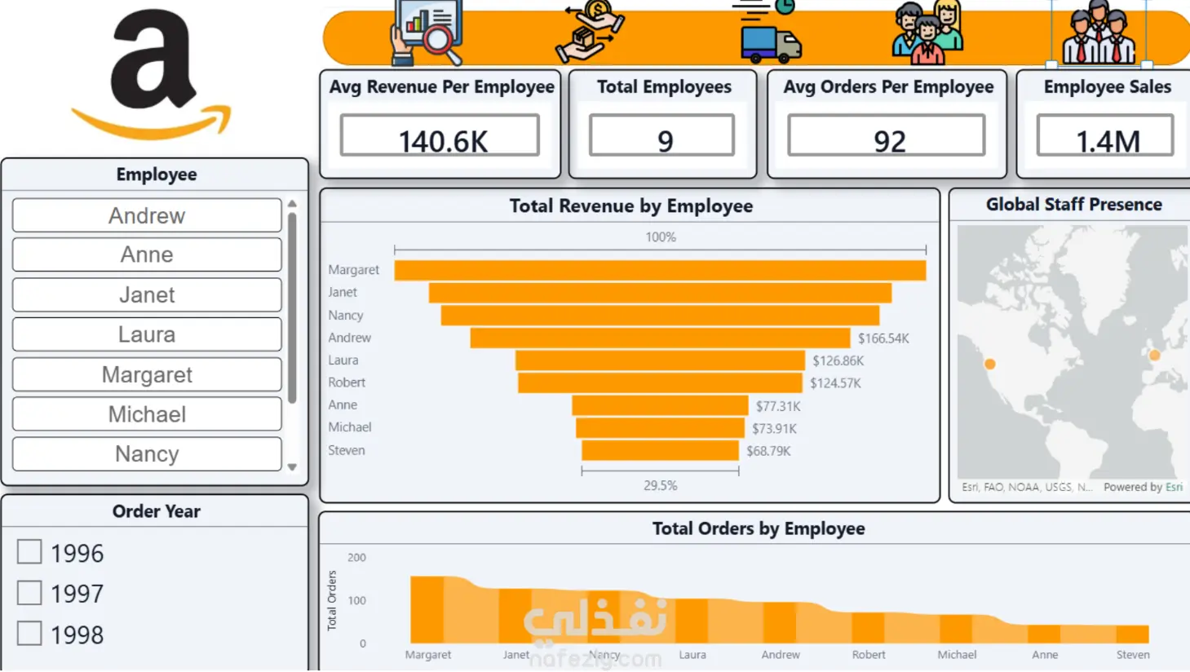This screenshot has height=672, width=1190.
Task: Open the Esri link on the map
Action: [x=1174, y=487]
